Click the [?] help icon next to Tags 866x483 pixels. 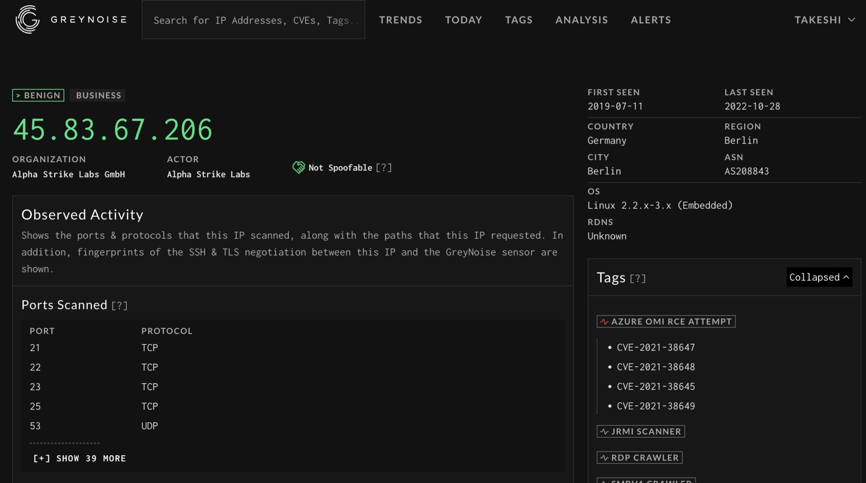tap(638, 278)
